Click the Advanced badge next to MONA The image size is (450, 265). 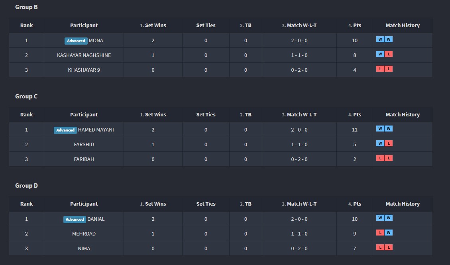pyautogui.click(x=76, y=41)
